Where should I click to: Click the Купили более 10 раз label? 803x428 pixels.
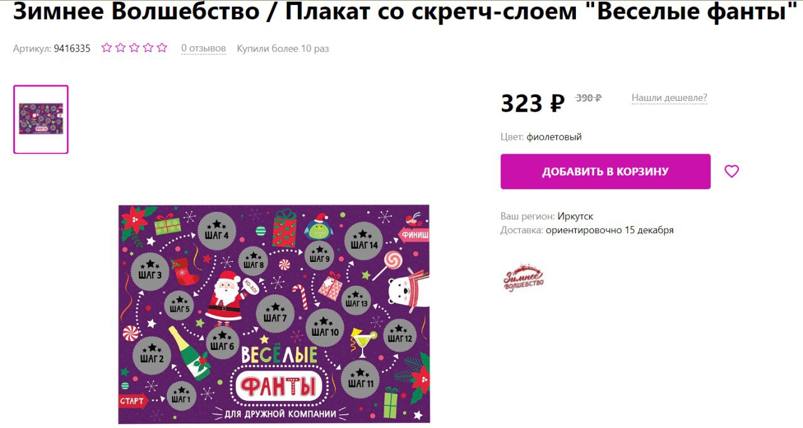pos(283,48)
